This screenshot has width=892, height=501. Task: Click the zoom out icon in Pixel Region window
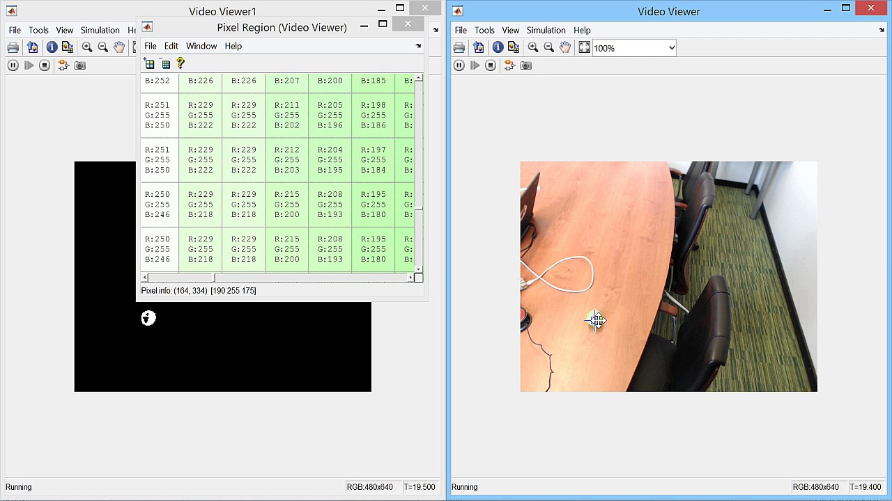(x=166, y=64)
